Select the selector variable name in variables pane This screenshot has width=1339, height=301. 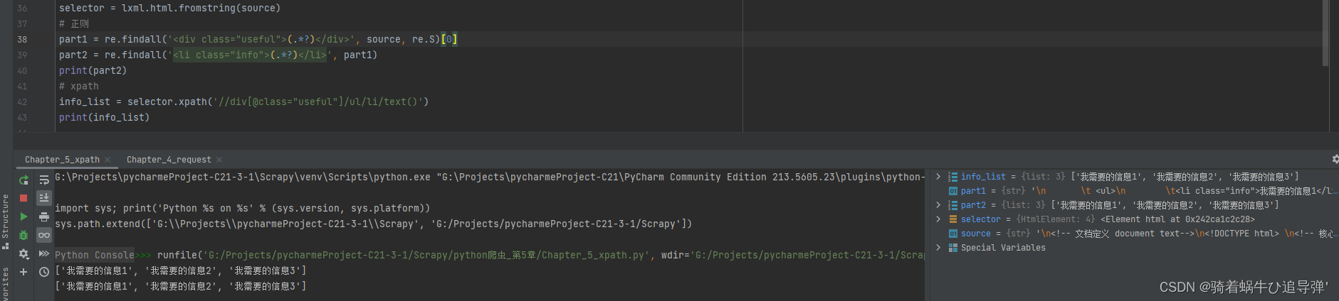[x=980, y=219]
